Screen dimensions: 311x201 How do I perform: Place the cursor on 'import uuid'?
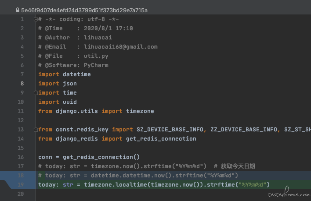point(58,102)
